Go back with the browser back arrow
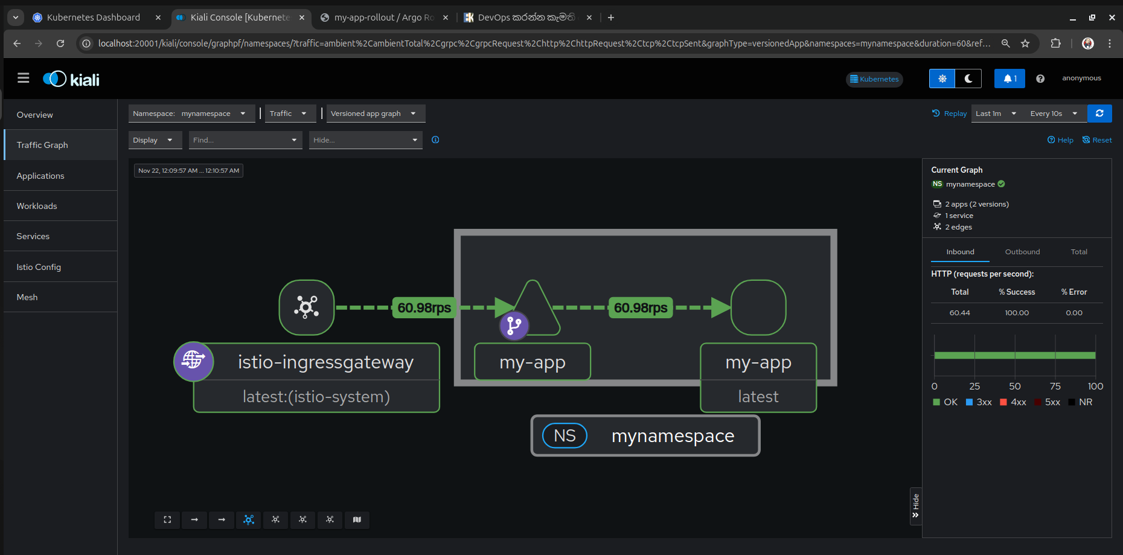 (x=17, y=43)
